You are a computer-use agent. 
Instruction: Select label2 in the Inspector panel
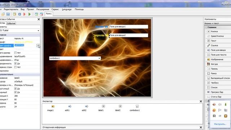click(x=118, y=108)
